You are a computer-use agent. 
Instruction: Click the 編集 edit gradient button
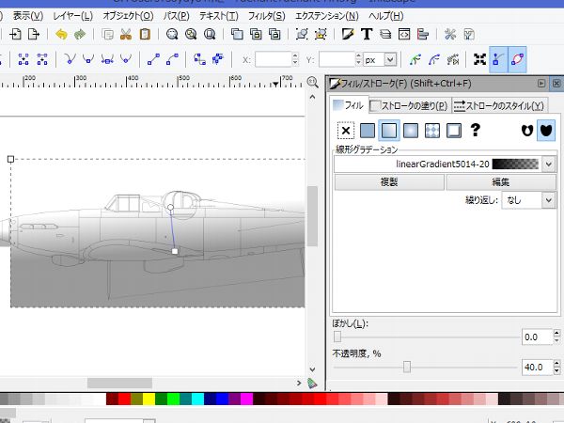pos(500,182)
